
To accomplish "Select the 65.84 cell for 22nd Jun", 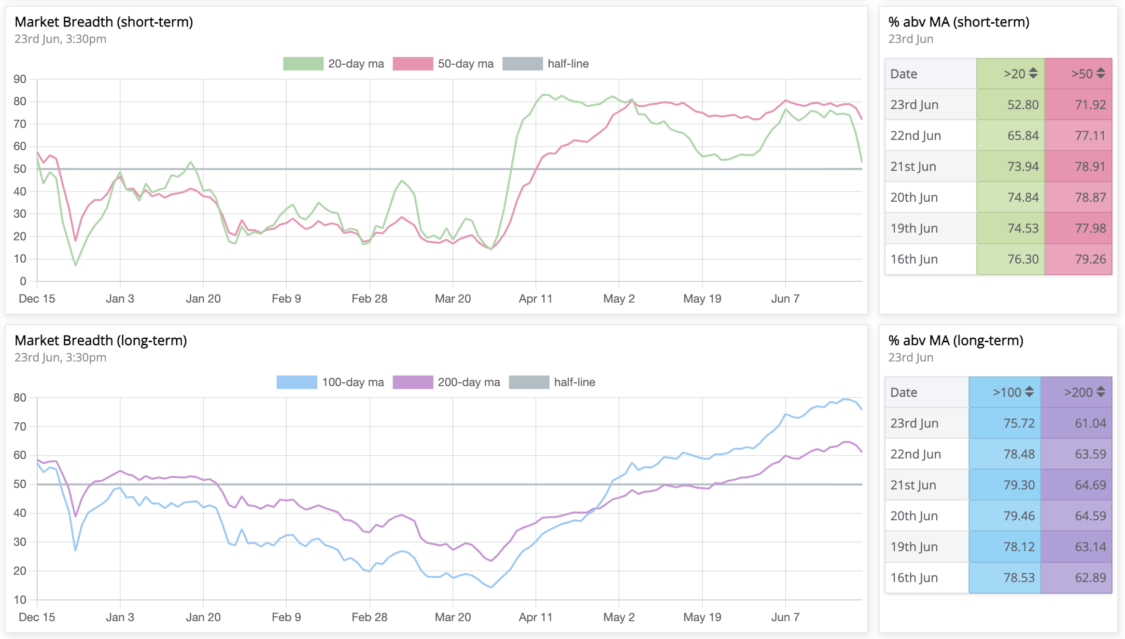I will coord(1010,136).
